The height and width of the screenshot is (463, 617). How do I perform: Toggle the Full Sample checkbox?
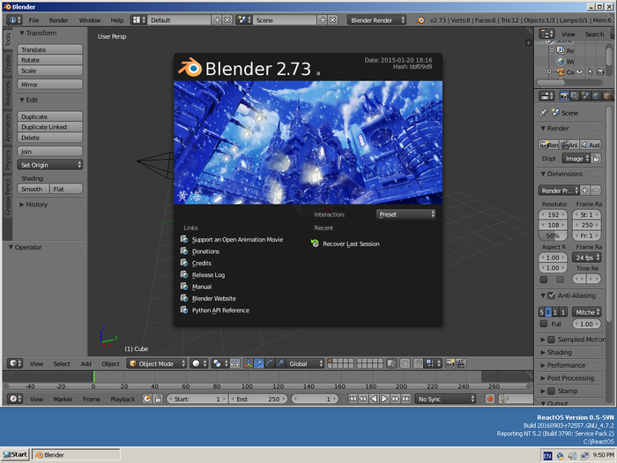[x=545, y=324]
